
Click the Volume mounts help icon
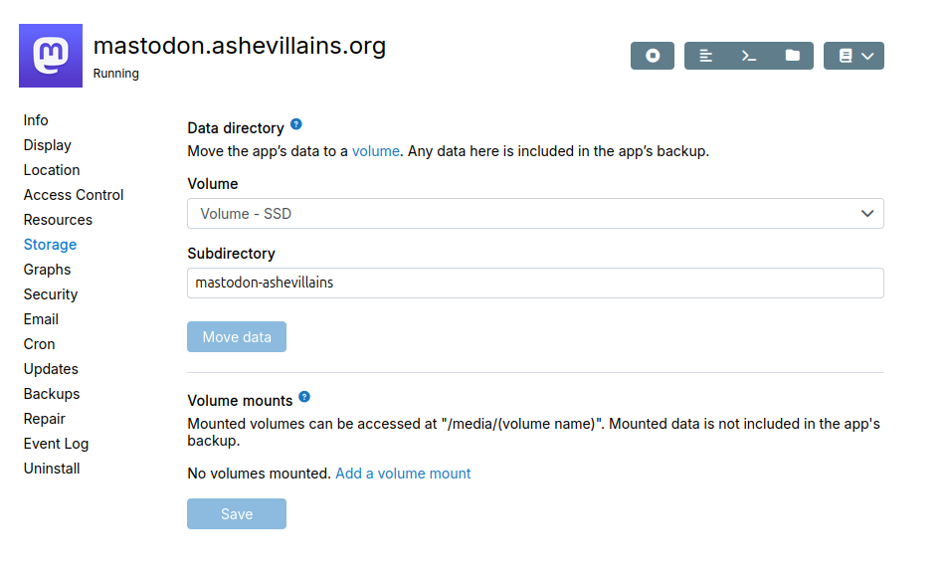pos(304,398)
